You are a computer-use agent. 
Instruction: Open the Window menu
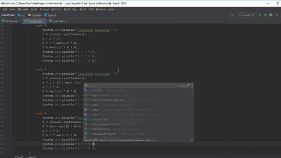[101, 9]
